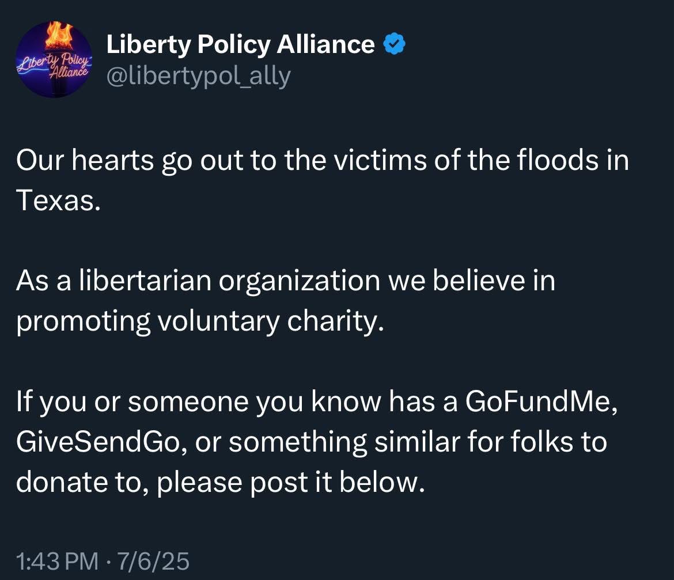Click the dot separator between time and date
The width and height of the screenshot is (674, 580).
click(108, 560)
